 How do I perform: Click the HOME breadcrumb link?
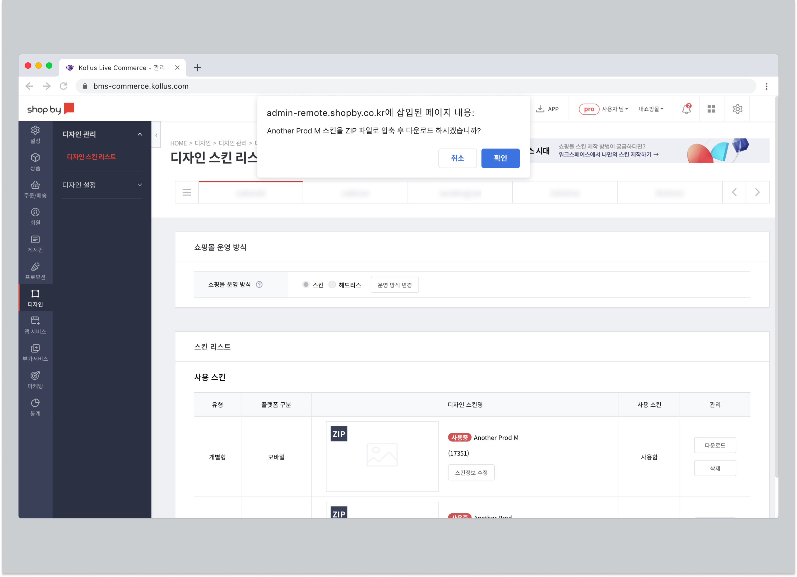(179, 143)
